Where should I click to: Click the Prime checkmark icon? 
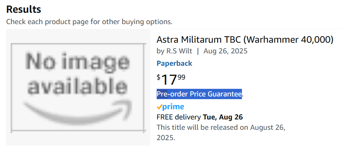coord(159,107)
